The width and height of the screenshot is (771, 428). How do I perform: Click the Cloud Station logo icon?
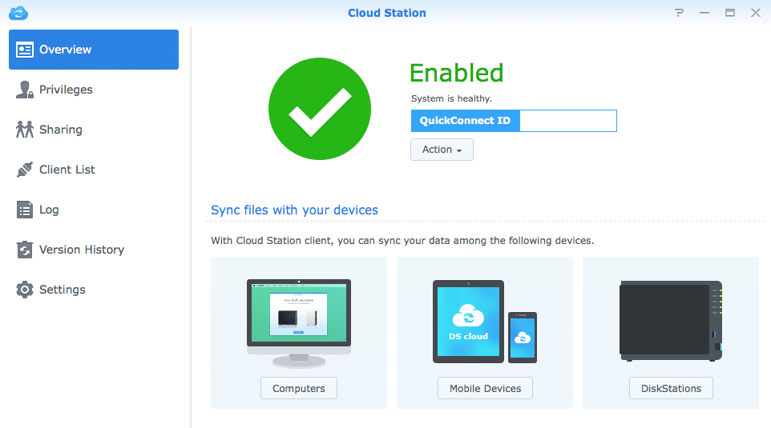[x=18, y=13]
